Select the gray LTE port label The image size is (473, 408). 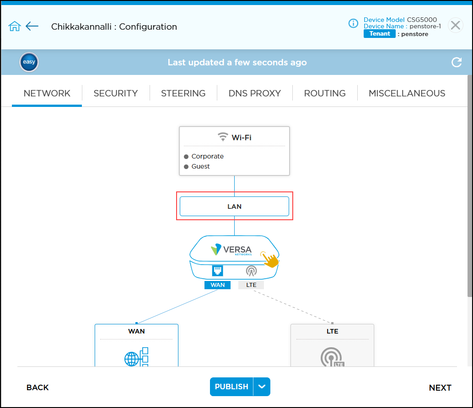pos(251,285)
